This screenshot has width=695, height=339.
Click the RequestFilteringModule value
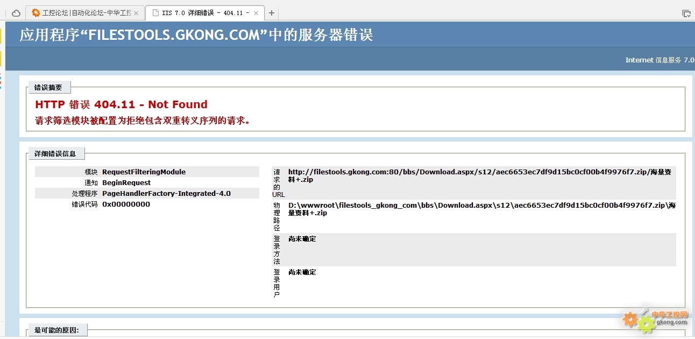[x=144, y=172]
